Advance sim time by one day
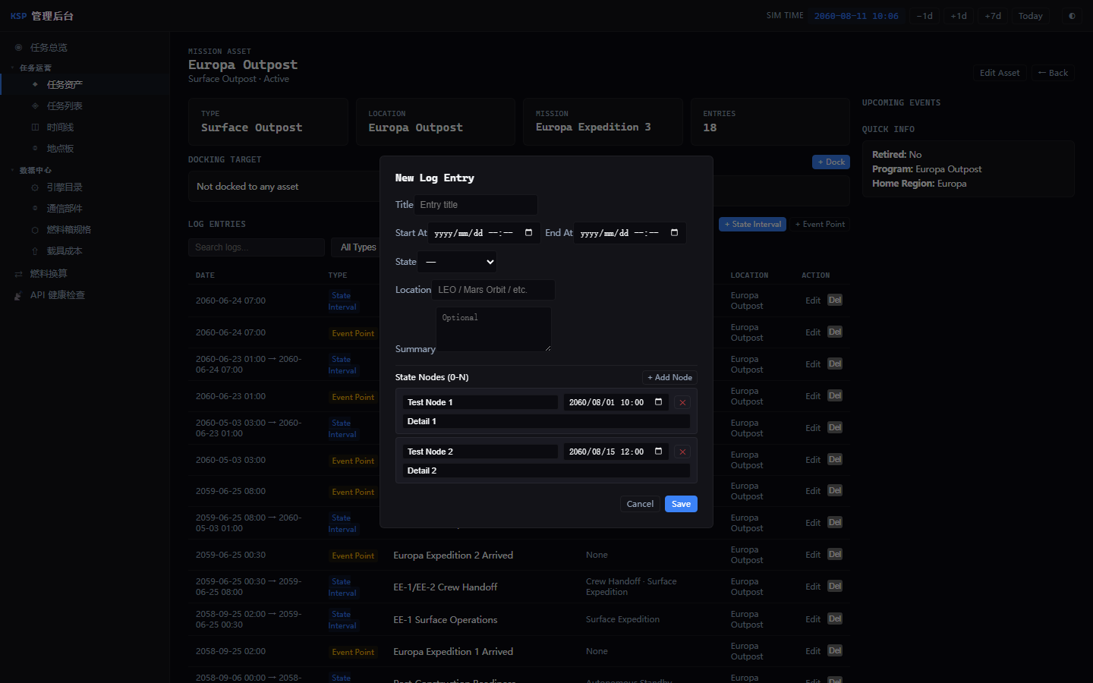Viewport: 1093px width, 683px height. (x=959, y=16)
